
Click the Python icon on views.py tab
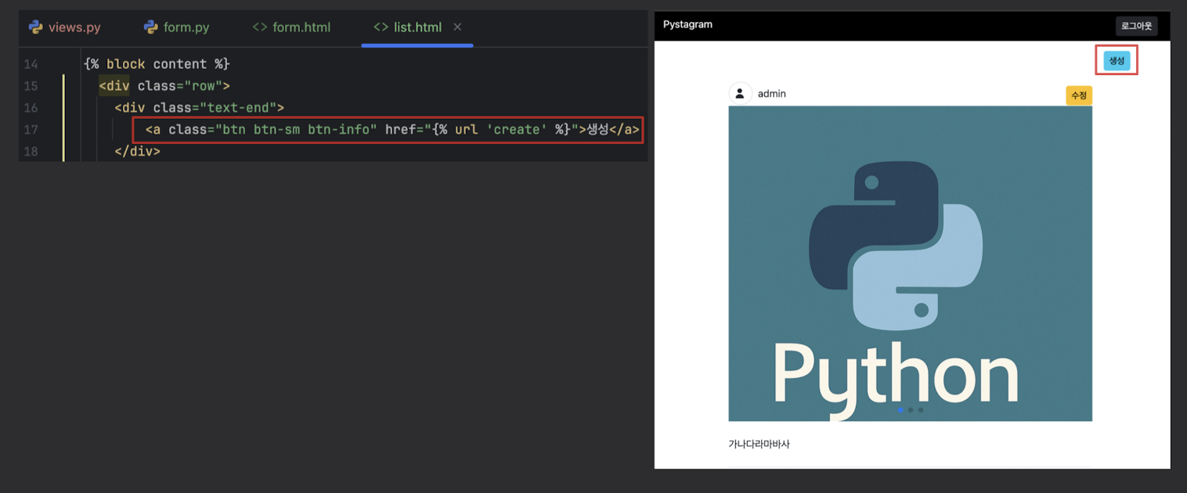click(x=36, y=27)
